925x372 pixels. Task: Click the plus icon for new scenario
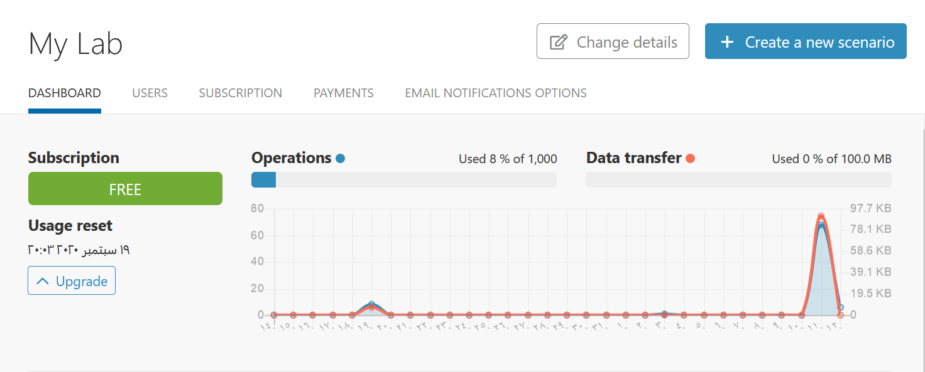coord(727,42)
